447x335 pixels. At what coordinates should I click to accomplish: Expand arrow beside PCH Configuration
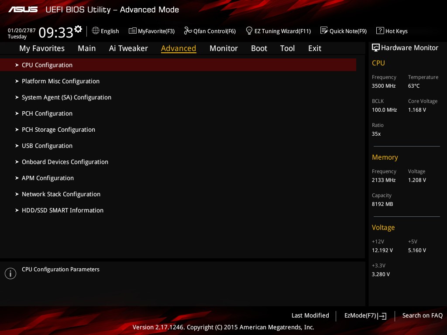pyautogui.click(x=17, y=113)
